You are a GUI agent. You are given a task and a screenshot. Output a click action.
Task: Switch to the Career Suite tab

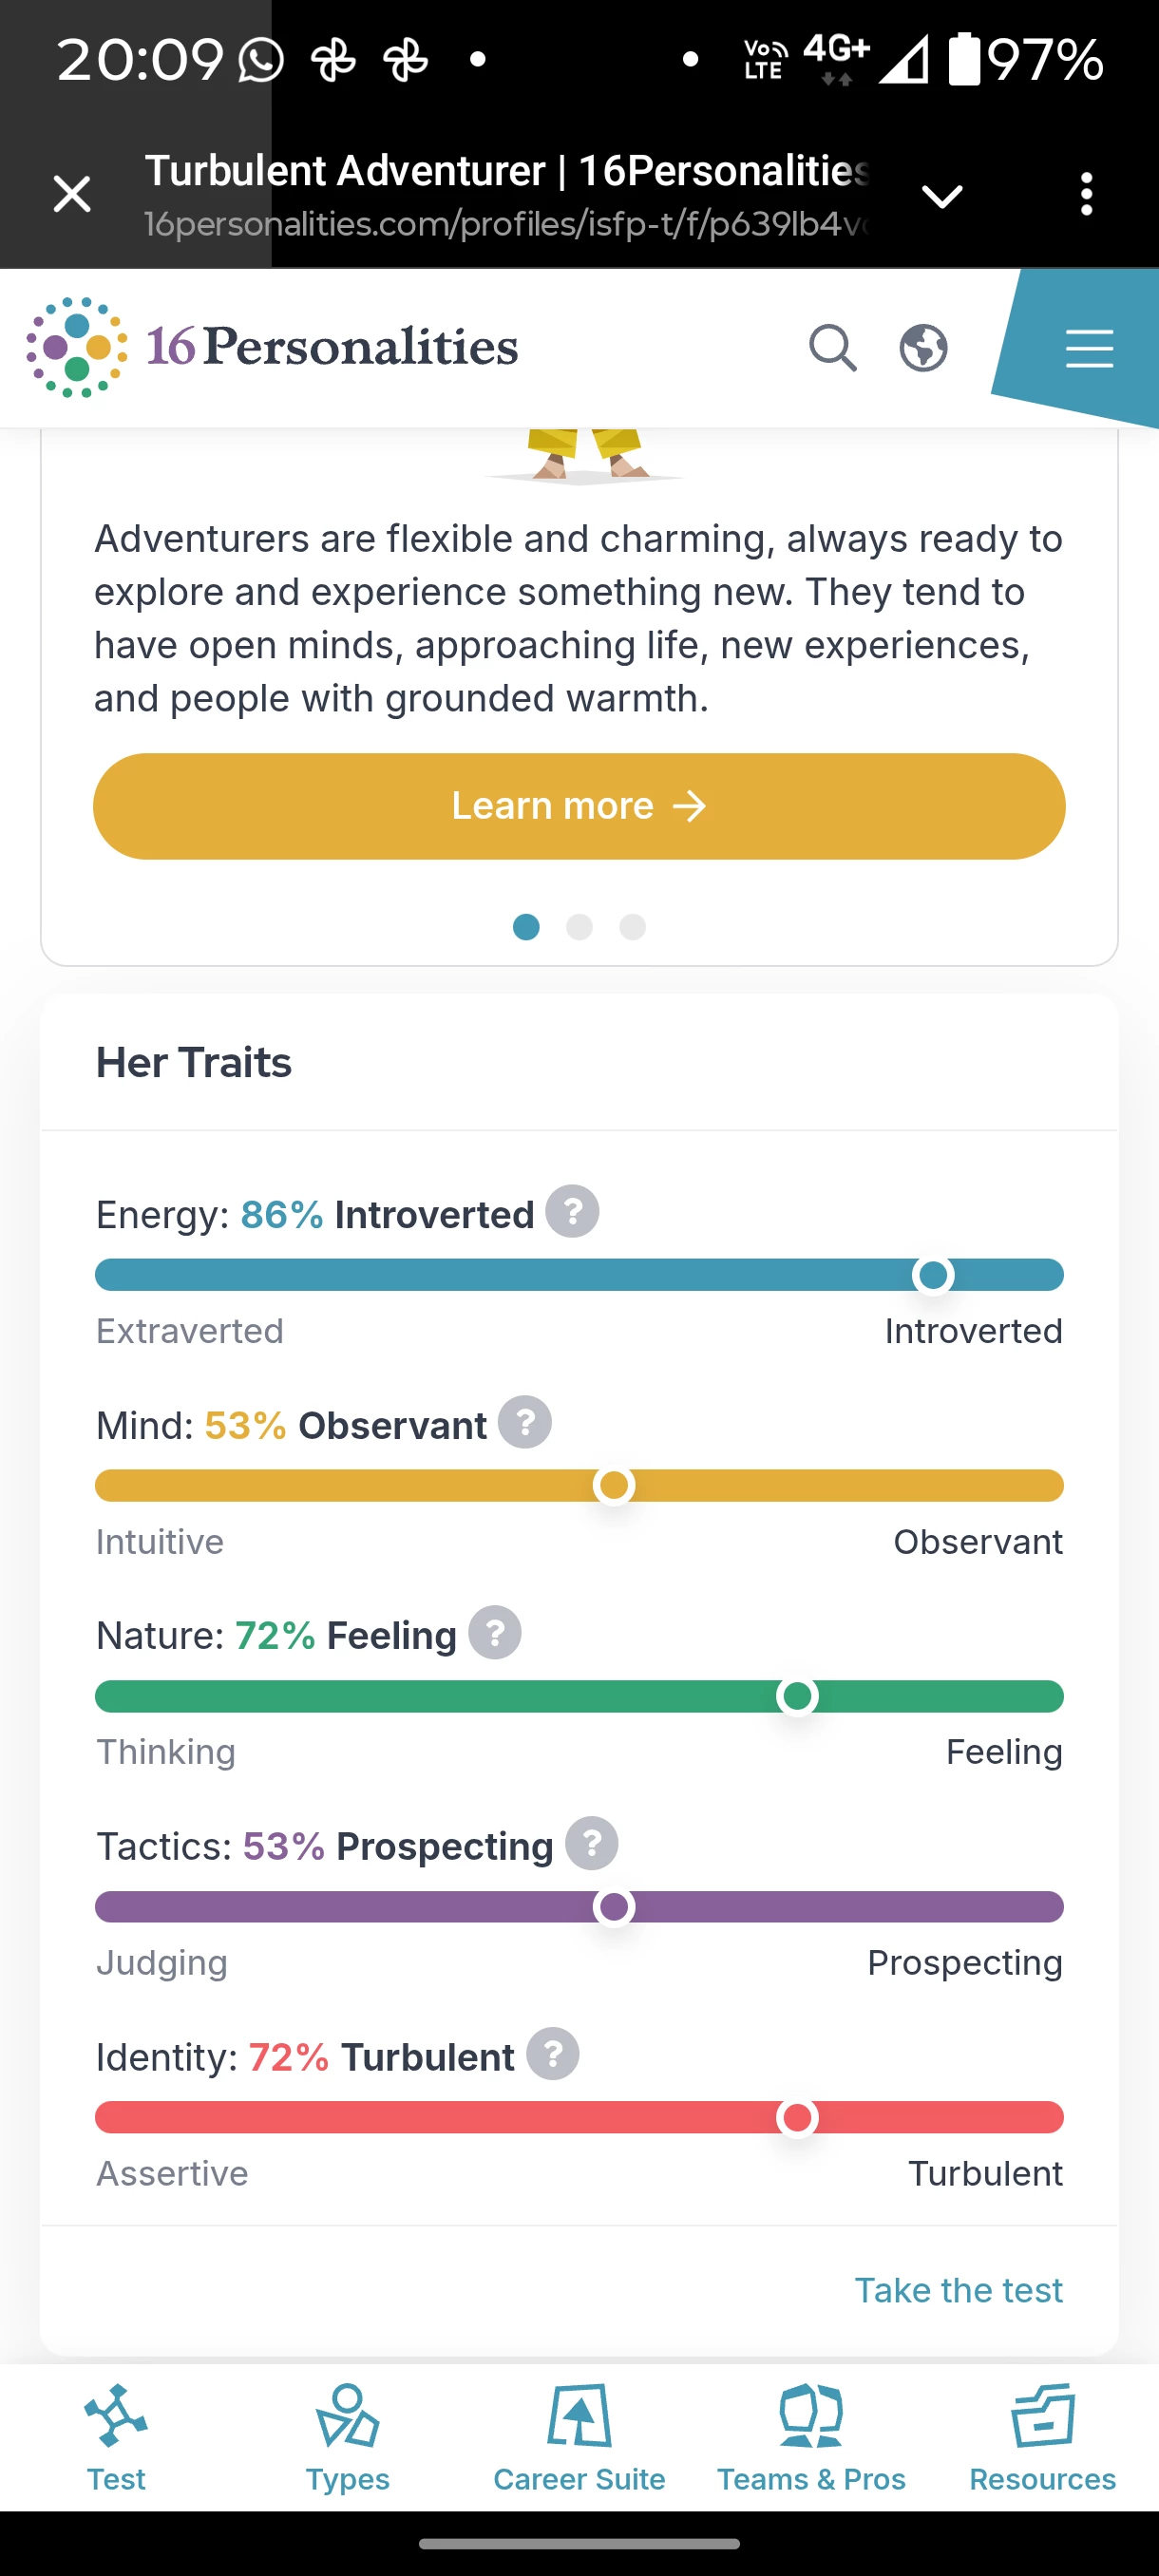click(x=579, y=2438)
